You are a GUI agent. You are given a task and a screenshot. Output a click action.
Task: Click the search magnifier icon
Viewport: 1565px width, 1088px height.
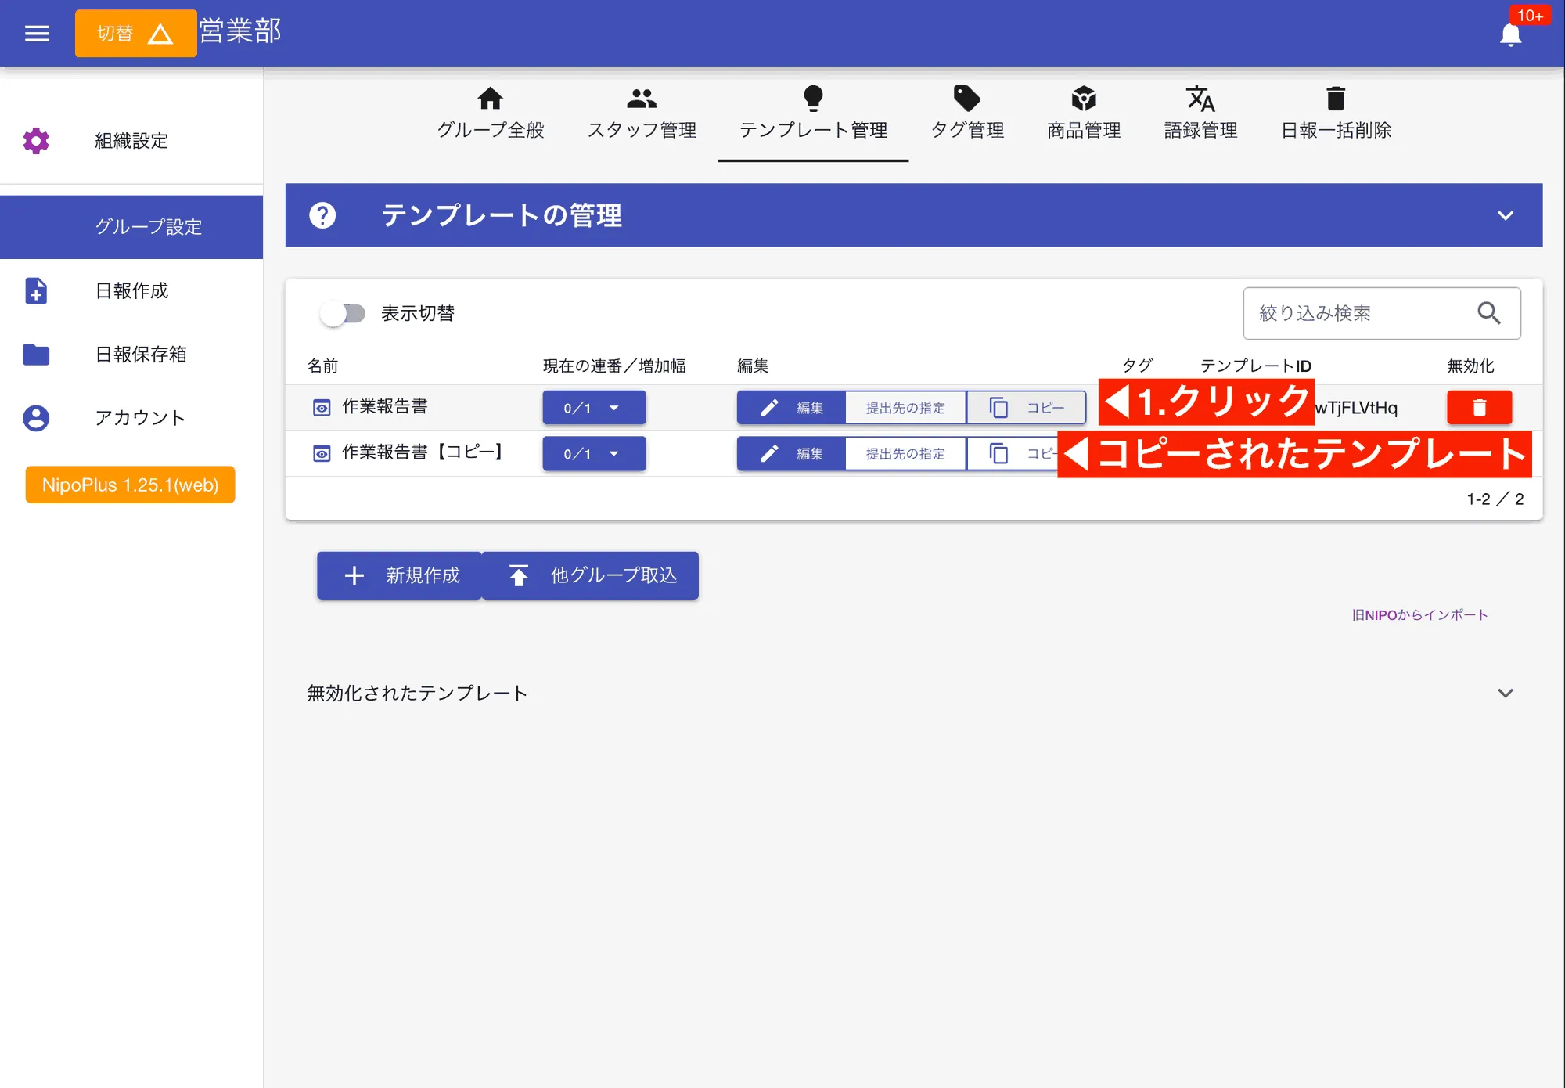tap(1490, 313)
